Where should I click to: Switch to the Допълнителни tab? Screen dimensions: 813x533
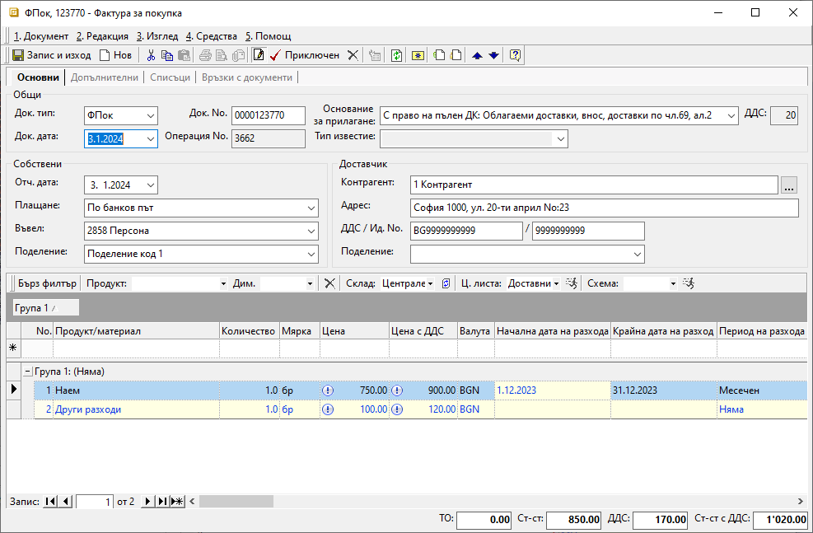104,77
